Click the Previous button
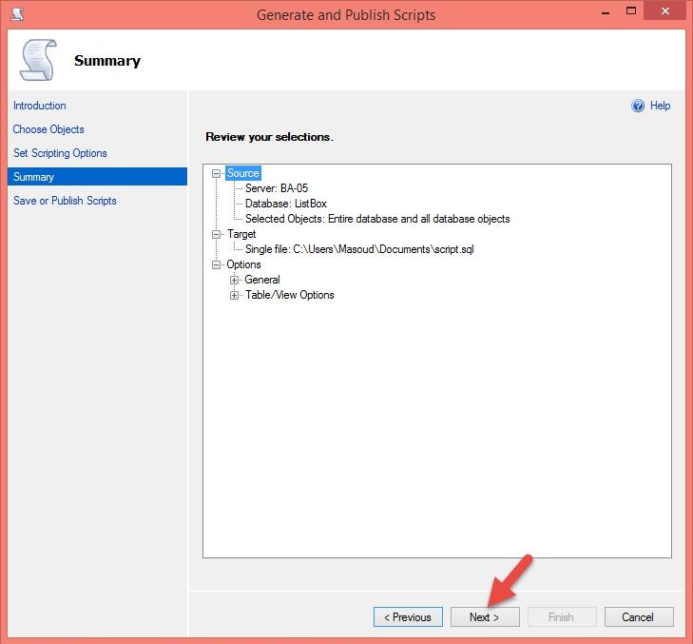The width and height of the screenshot is (693, 644). [408, 617]
